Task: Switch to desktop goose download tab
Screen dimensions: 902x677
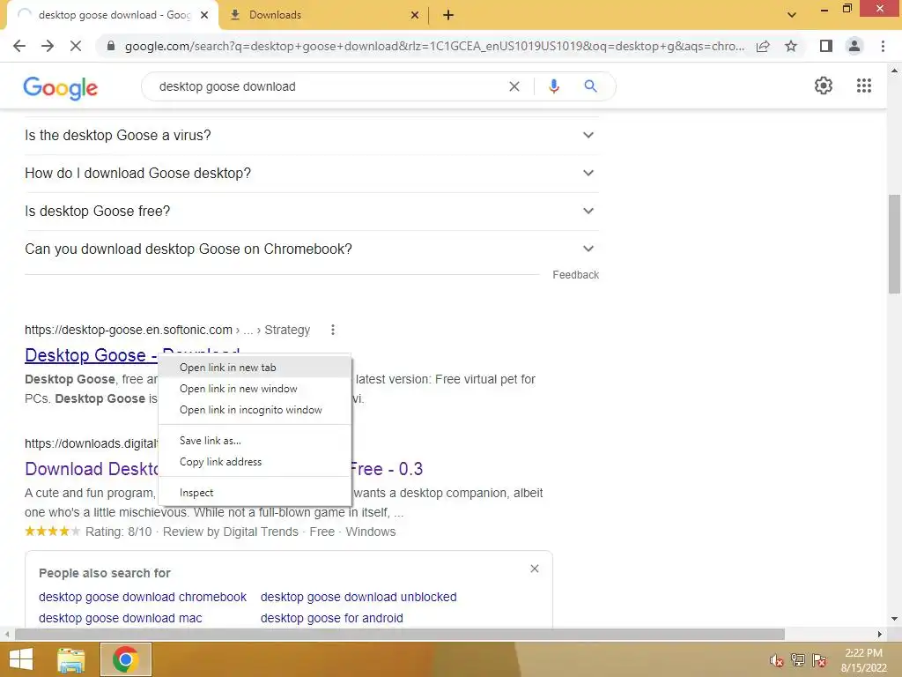Action: [113, 15]
